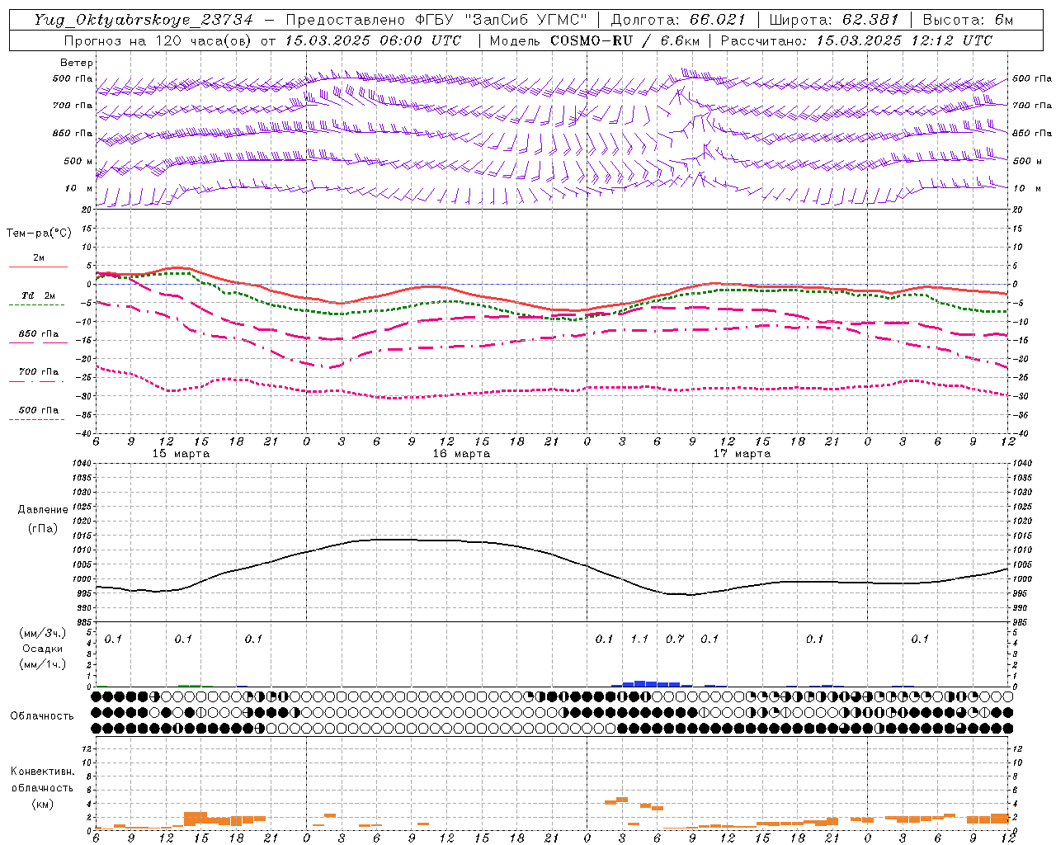Select the 850 гПа temperature legend entry
Image resolution: width=1056 pixels, height=845 pixels.
coord(38,334)
